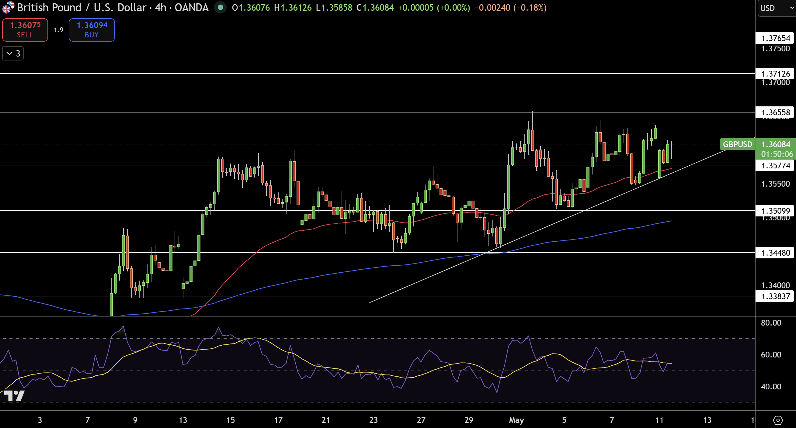Click the 1.35500 price axis label
The image size is (796, 428).
[x=775, y=184]
